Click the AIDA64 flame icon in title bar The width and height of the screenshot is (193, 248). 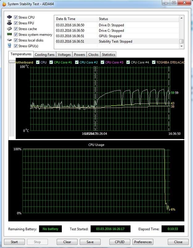click(x=4, y=4)
